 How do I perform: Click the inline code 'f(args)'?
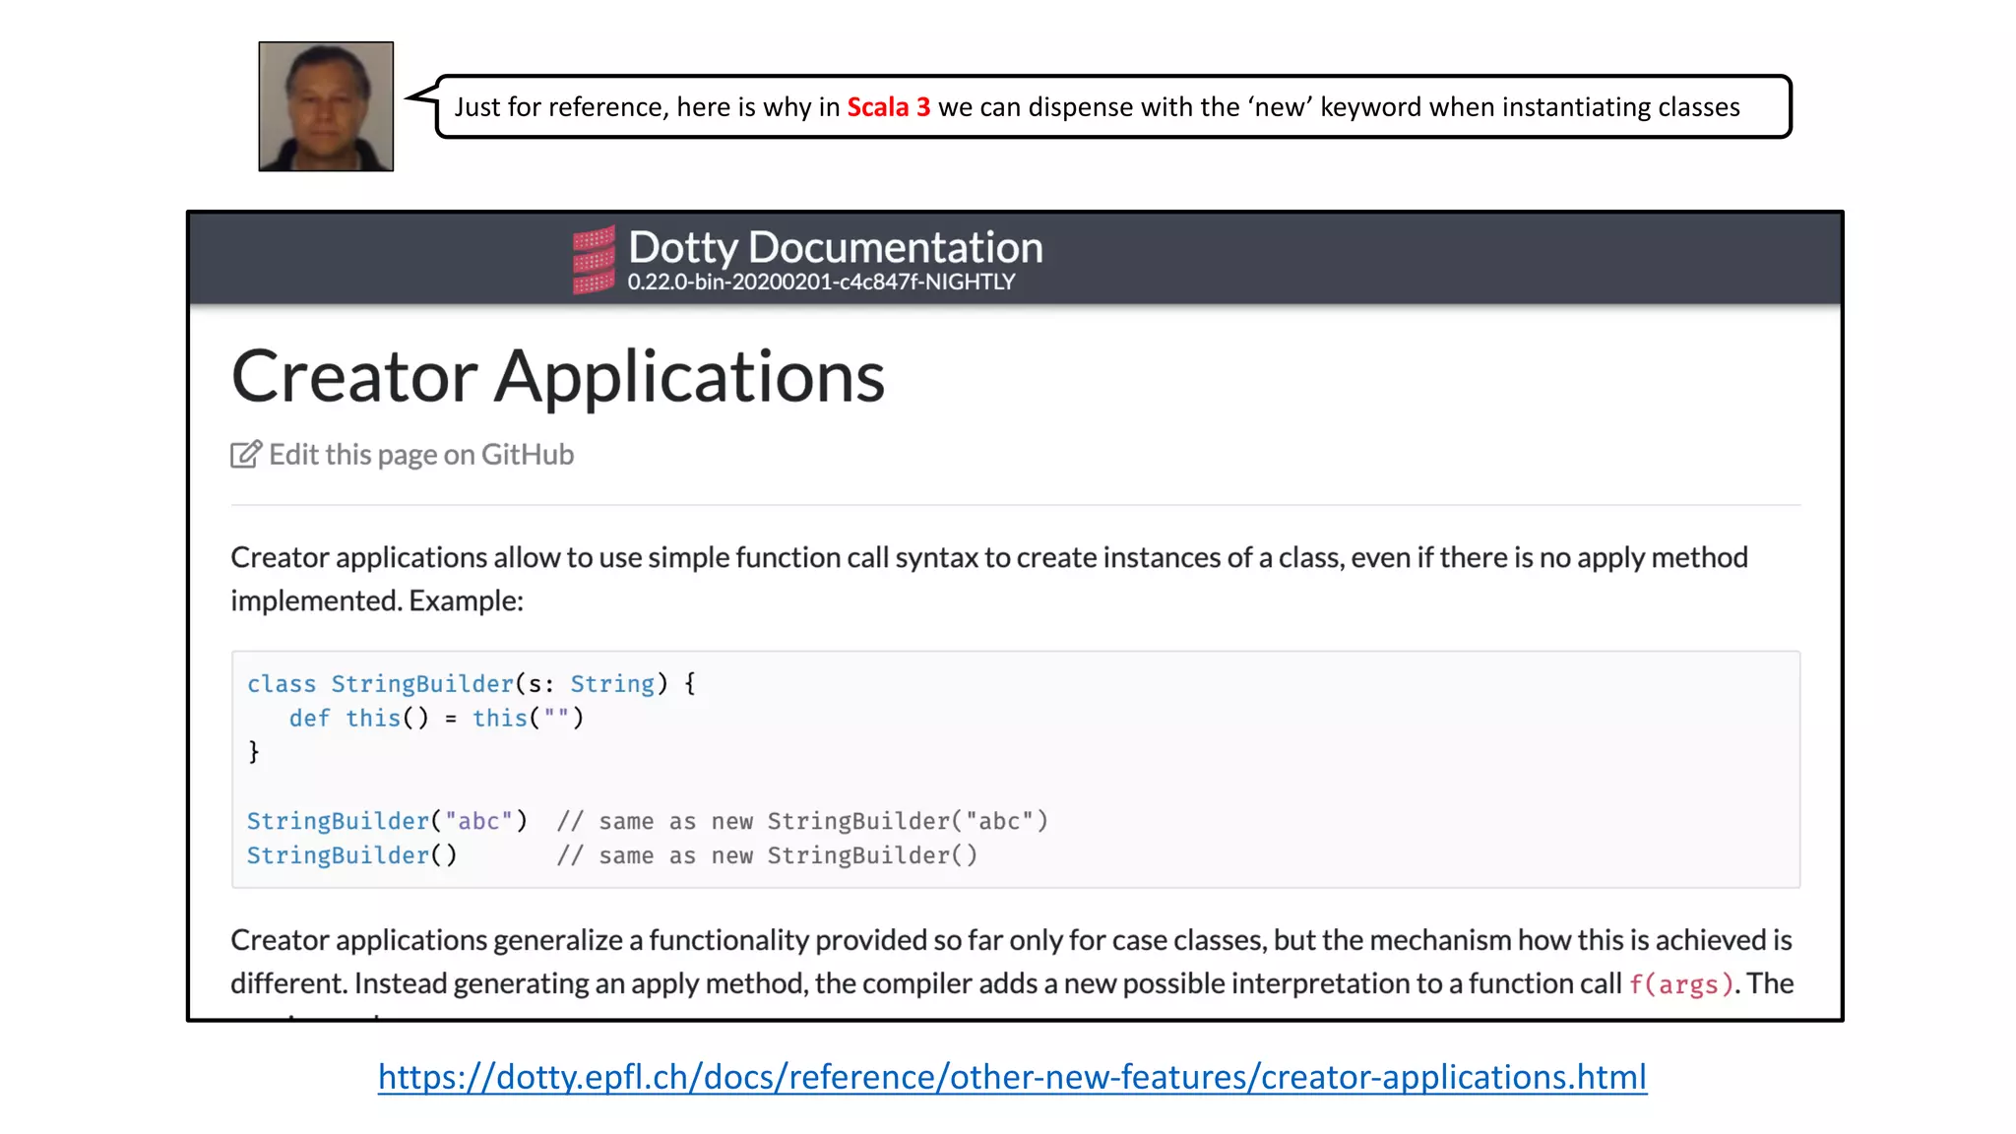pos(1680,983)
